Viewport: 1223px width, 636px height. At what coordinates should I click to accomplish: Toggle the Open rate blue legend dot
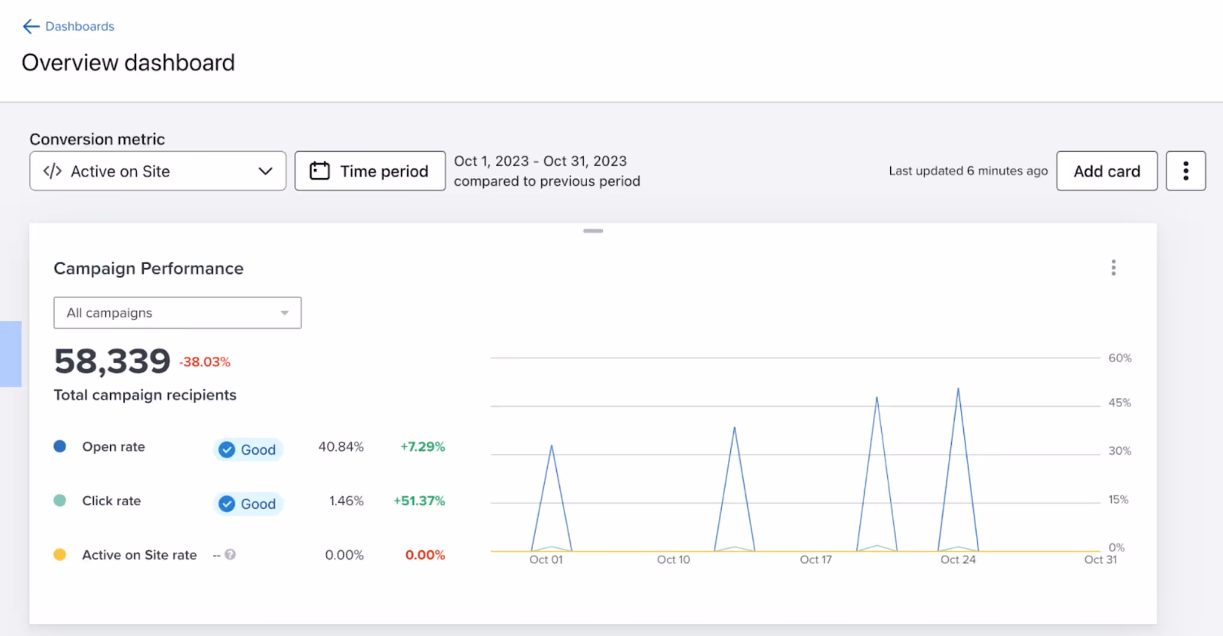pyautogui.click(x=60, y=446)
